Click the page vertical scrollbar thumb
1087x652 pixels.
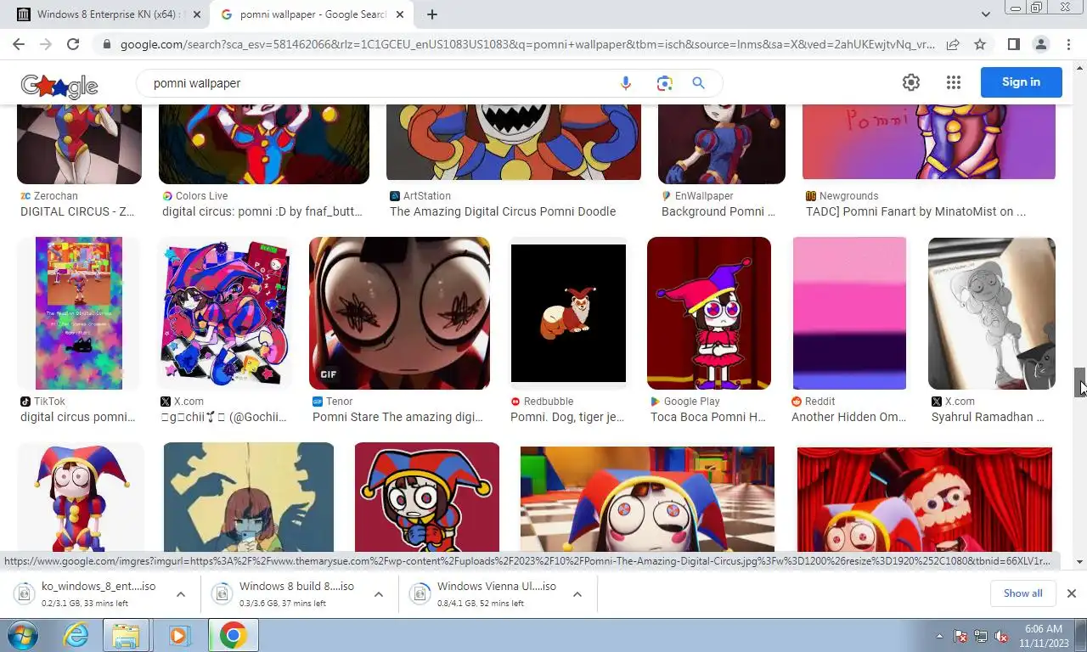click(1079, 383)
